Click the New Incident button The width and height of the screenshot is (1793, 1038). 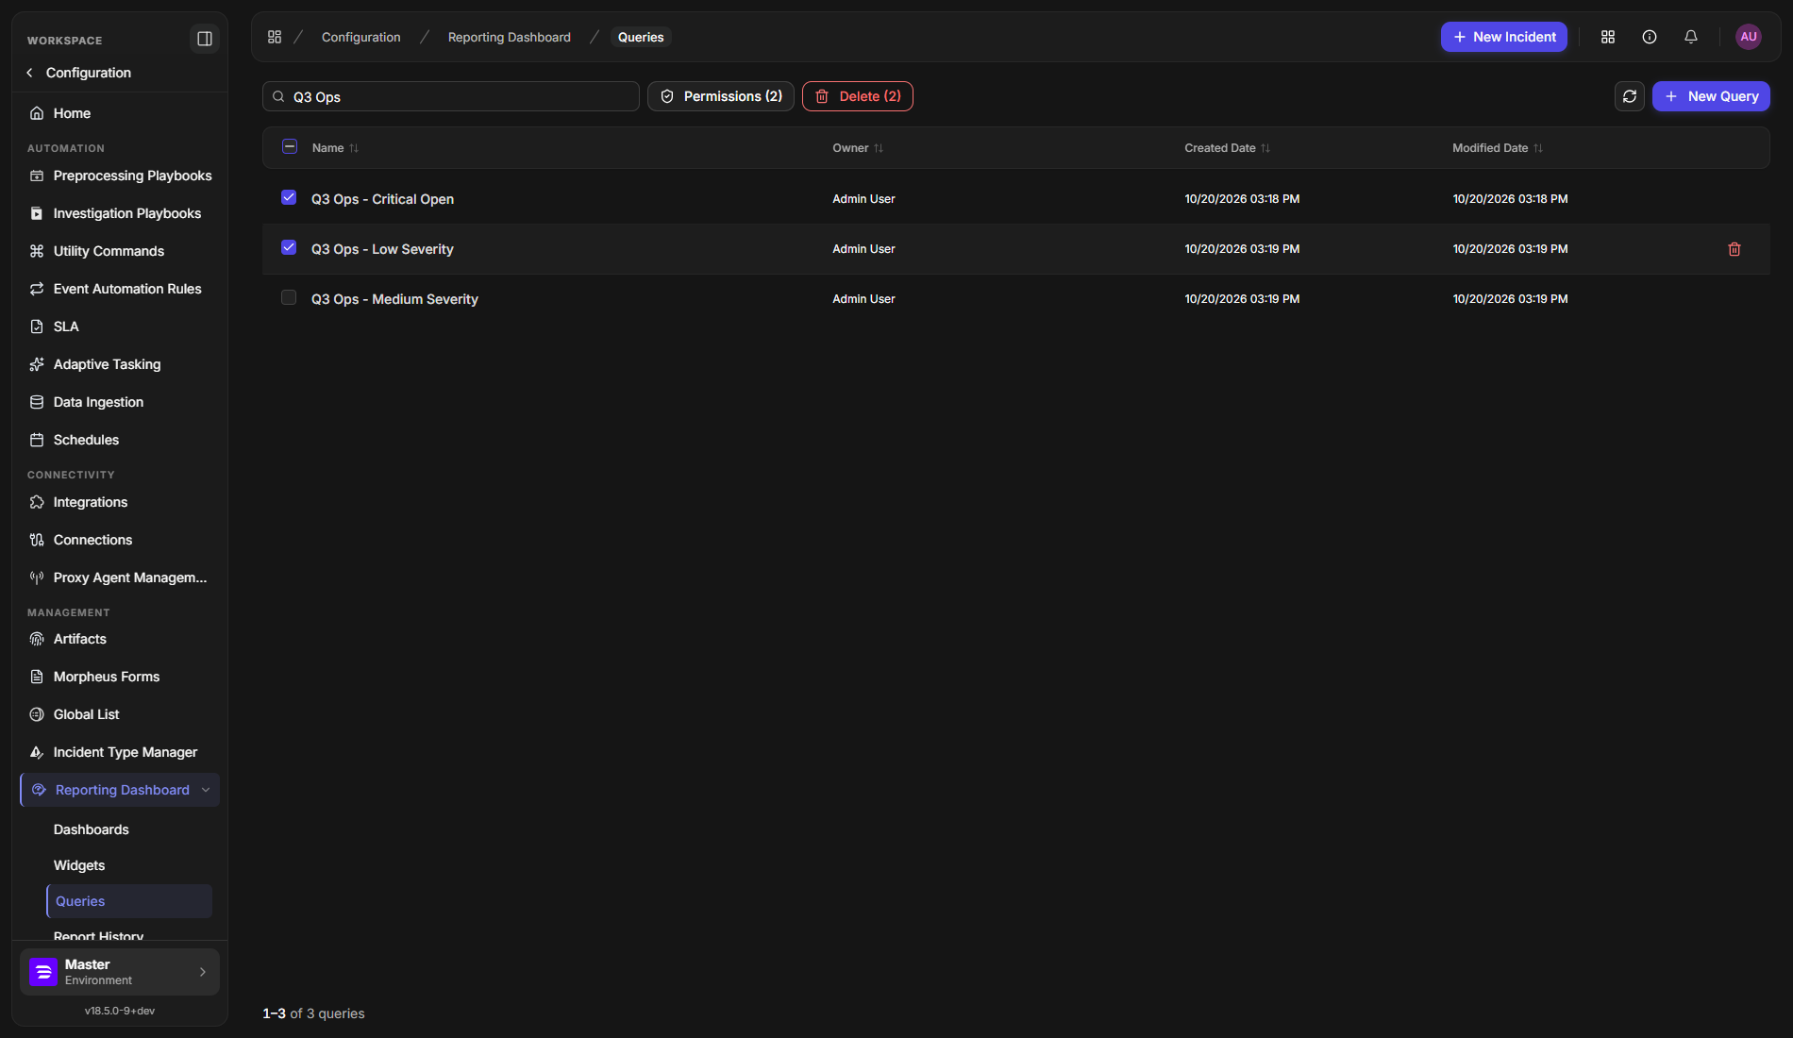click(1504, 37)
